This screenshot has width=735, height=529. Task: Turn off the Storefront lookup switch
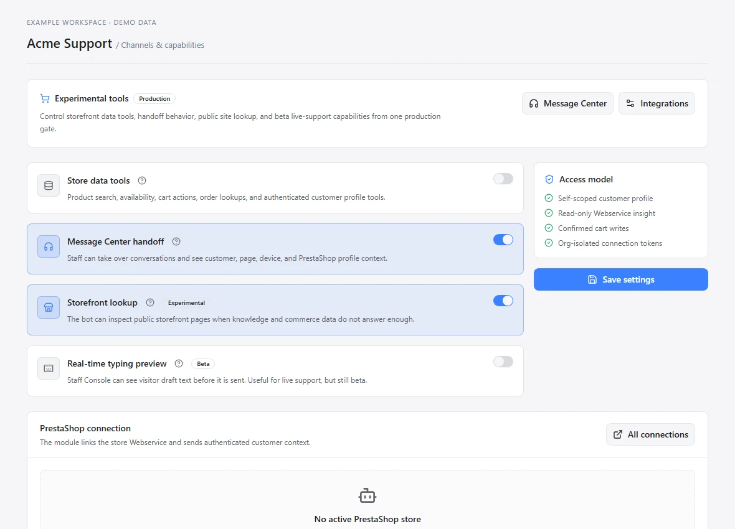(x=503, y=301)
